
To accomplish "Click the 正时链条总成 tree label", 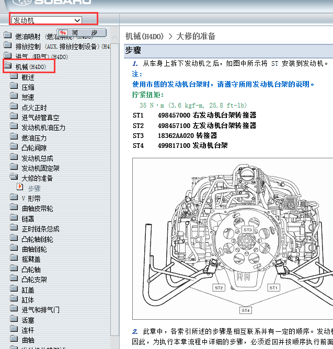I will [40, 229].
